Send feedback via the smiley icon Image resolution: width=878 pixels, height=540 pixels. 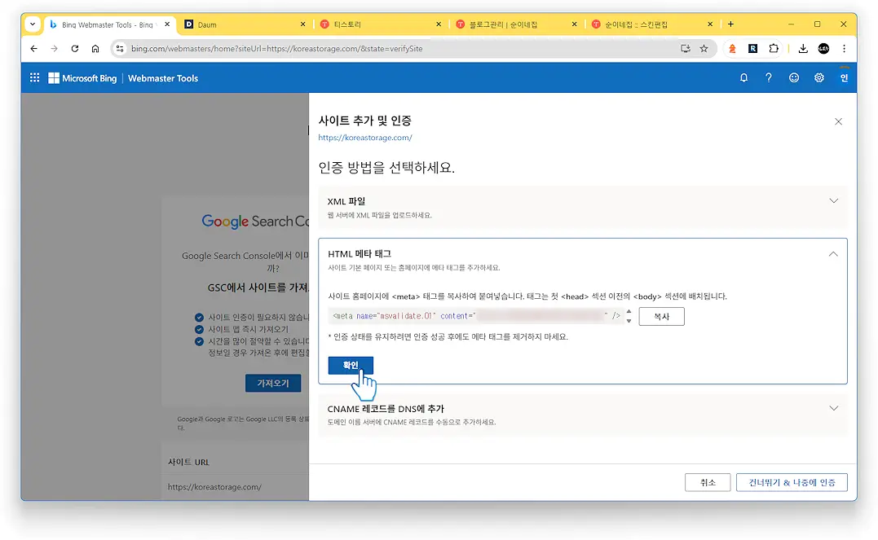click(794, 77)
